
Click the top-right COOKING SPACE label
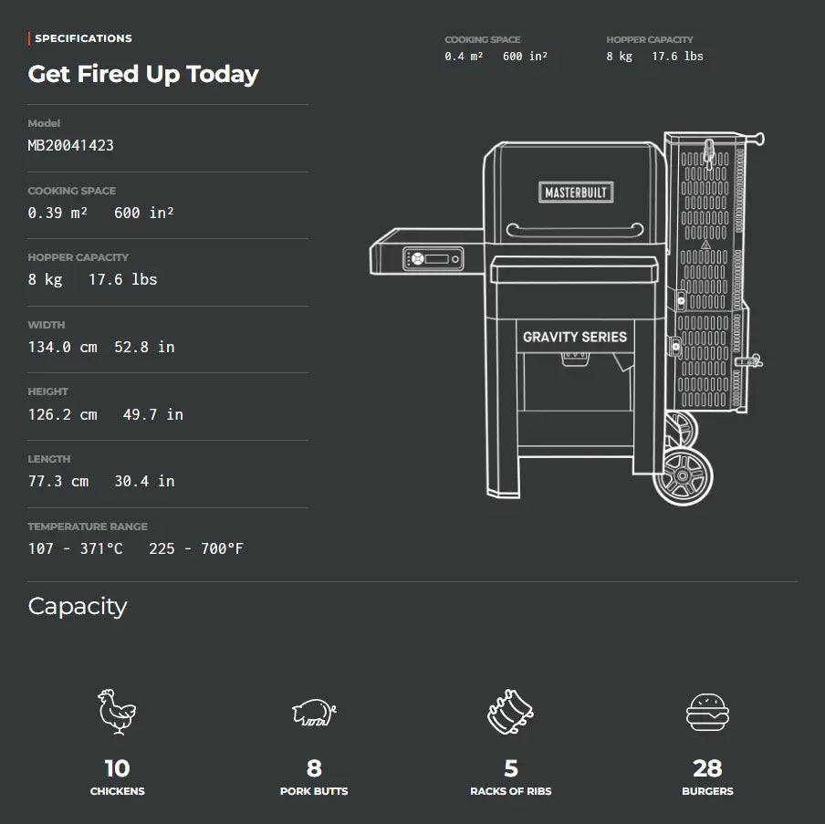482,39
